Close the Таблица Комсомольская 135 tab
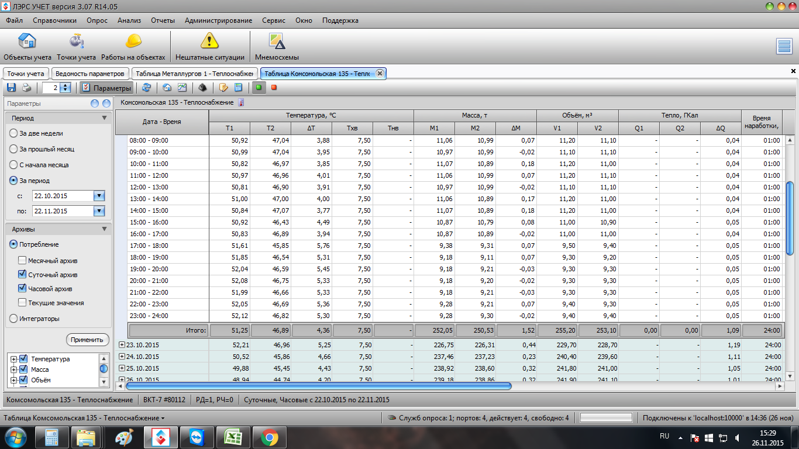 click(x=380, y=73)
